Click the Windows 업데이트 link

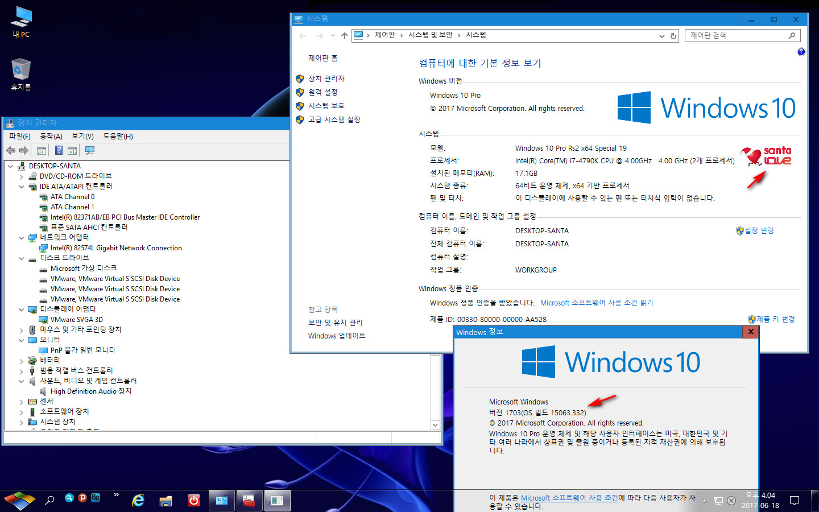337,336
